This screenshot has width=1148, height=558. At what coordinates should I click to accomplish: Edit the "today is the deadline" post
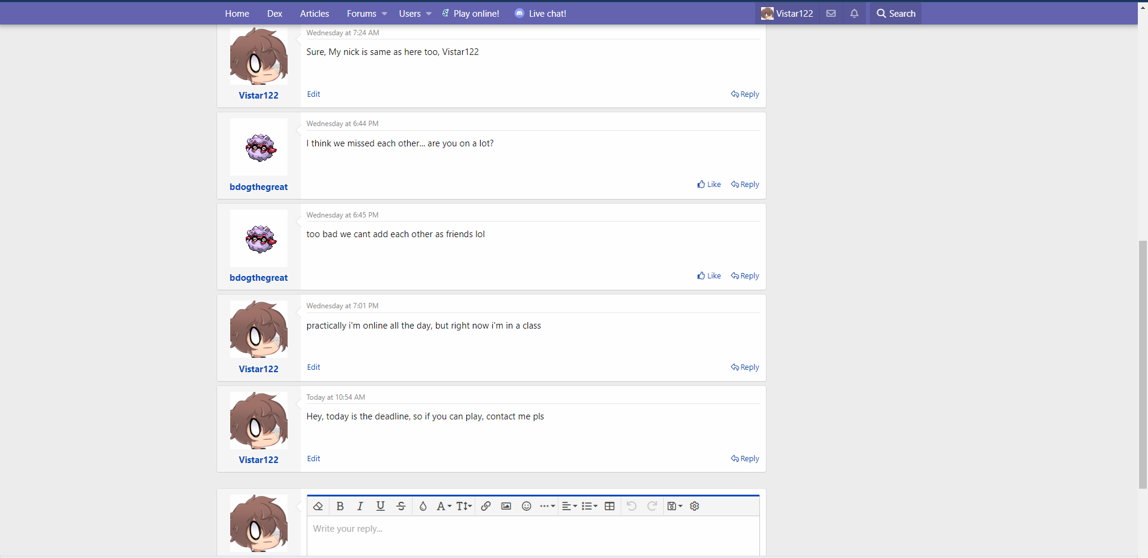point(313,459)
